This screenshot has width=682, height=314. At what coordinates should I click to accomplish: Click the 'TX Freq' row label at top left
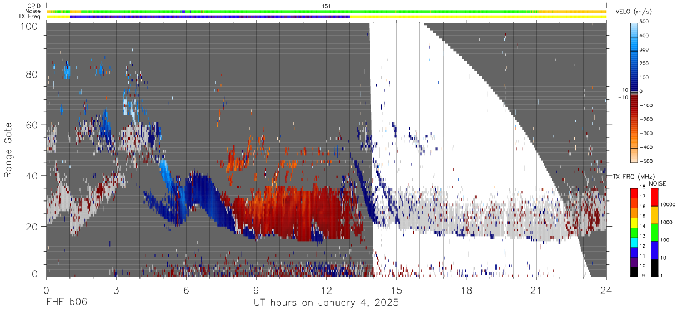30,16
